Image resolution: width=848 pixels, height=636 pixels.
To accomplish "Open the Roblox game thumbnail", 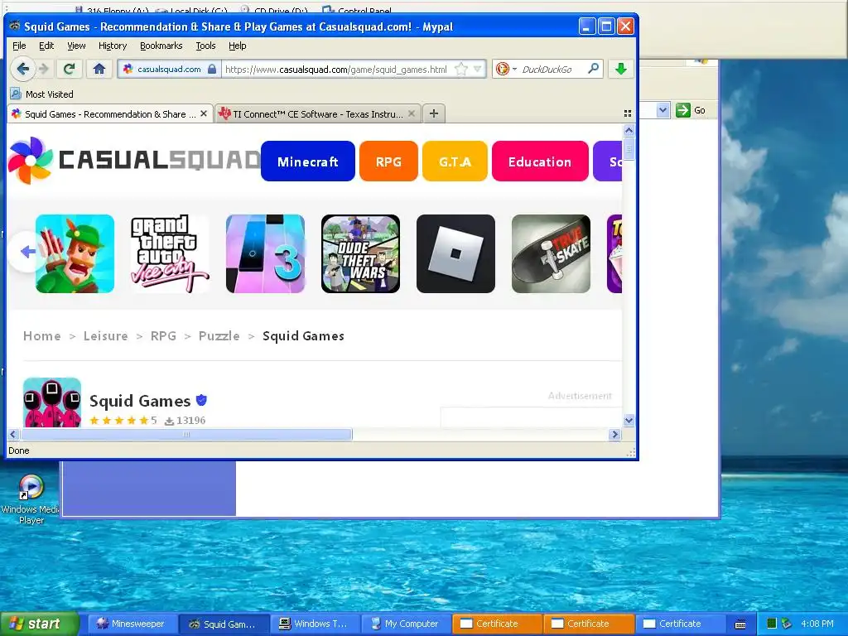I will (x=455, y=253).
